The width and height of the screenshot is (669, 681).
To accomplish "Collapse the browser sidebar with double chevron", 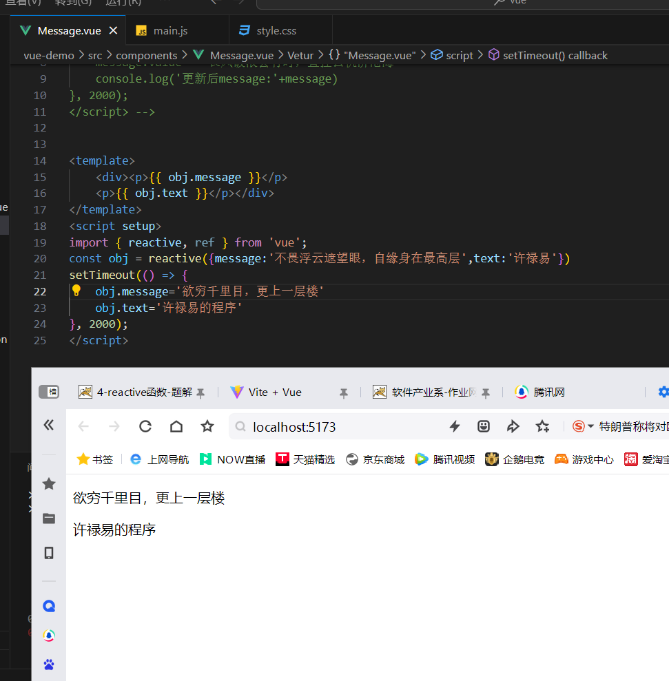I will click(49, 425).
